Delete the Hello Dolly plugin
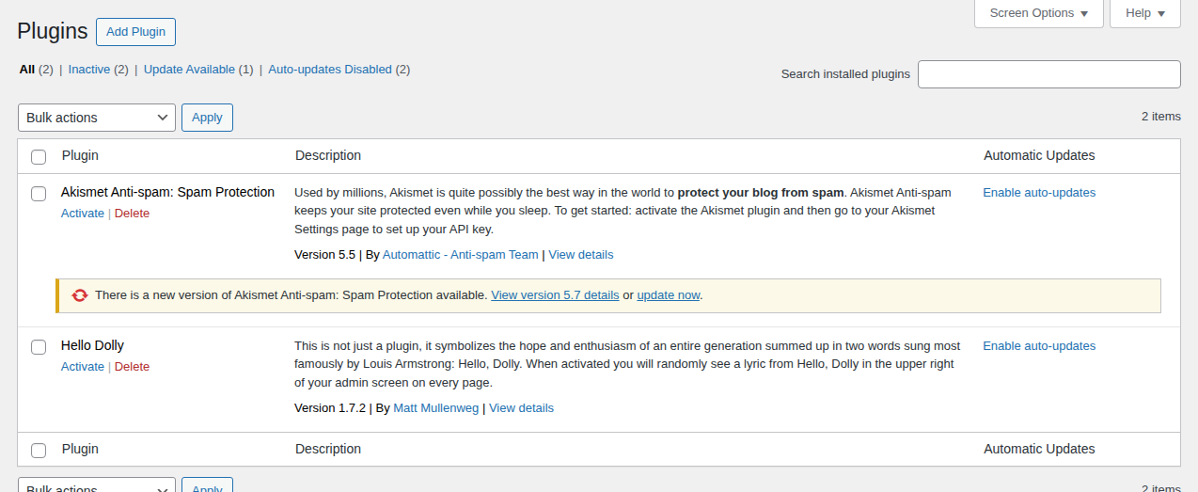The image size is (1198, 492). pyautogui.click(x=132, y=367)
